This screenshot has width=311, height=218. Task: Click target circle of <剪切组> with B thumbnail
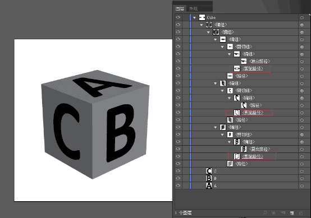302,134
